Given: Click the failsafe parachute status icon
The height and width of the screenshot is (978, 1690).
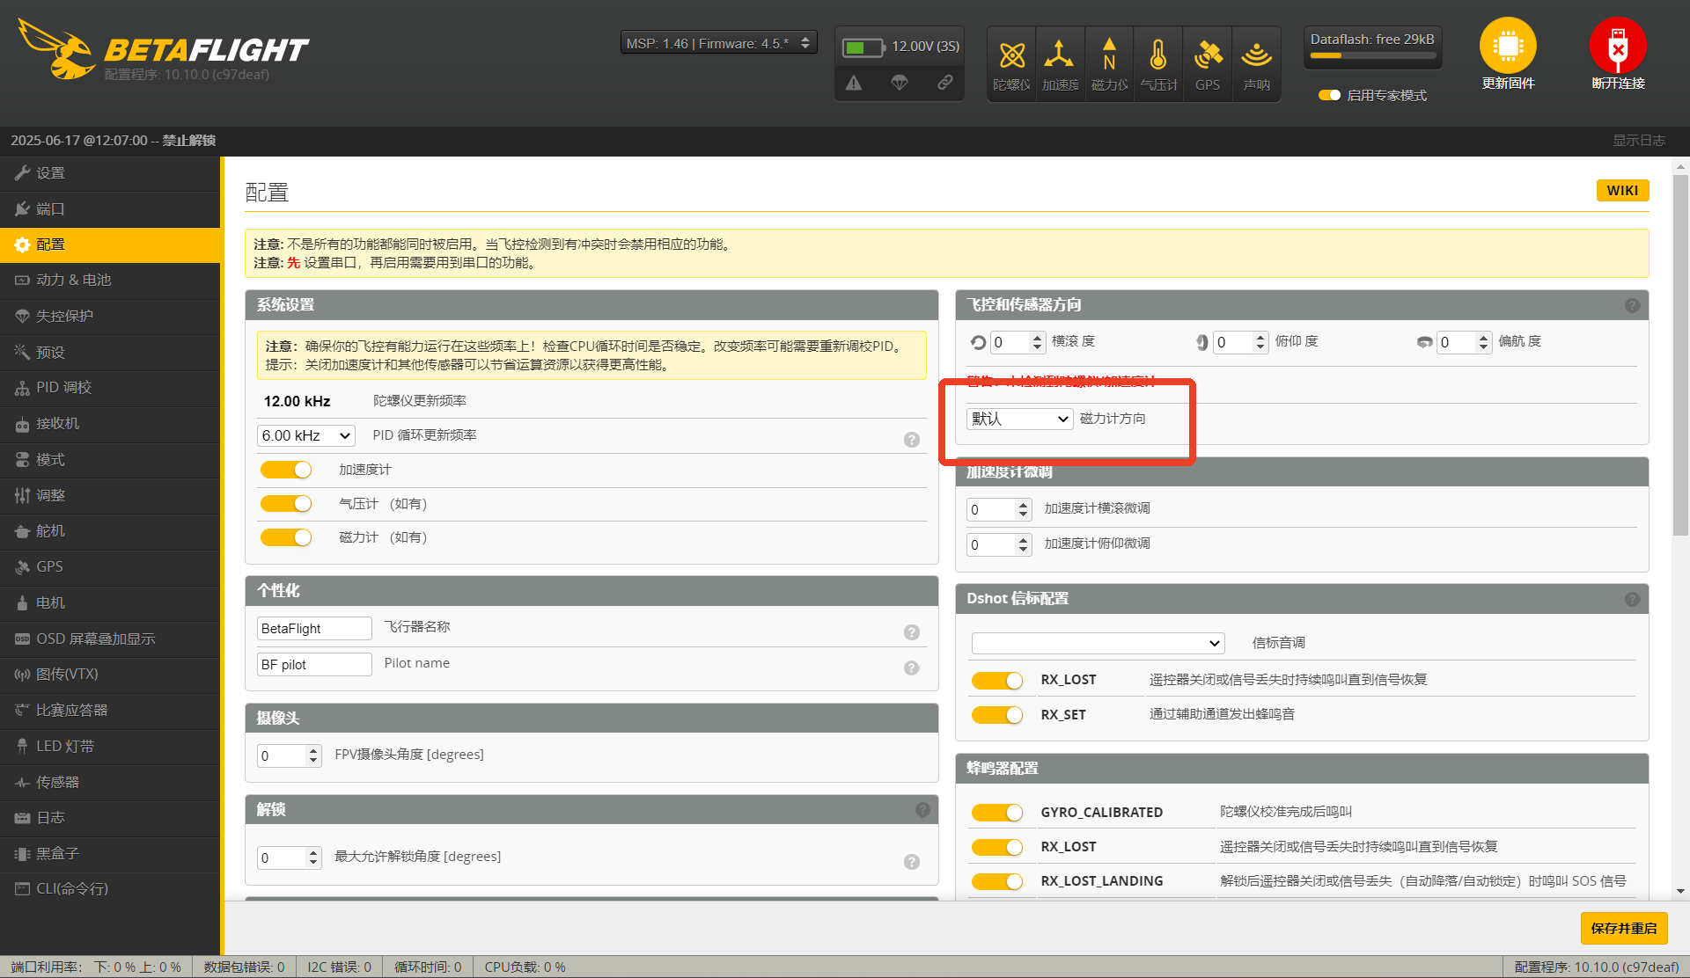Looking at the screenshot, I should [900, 83].
